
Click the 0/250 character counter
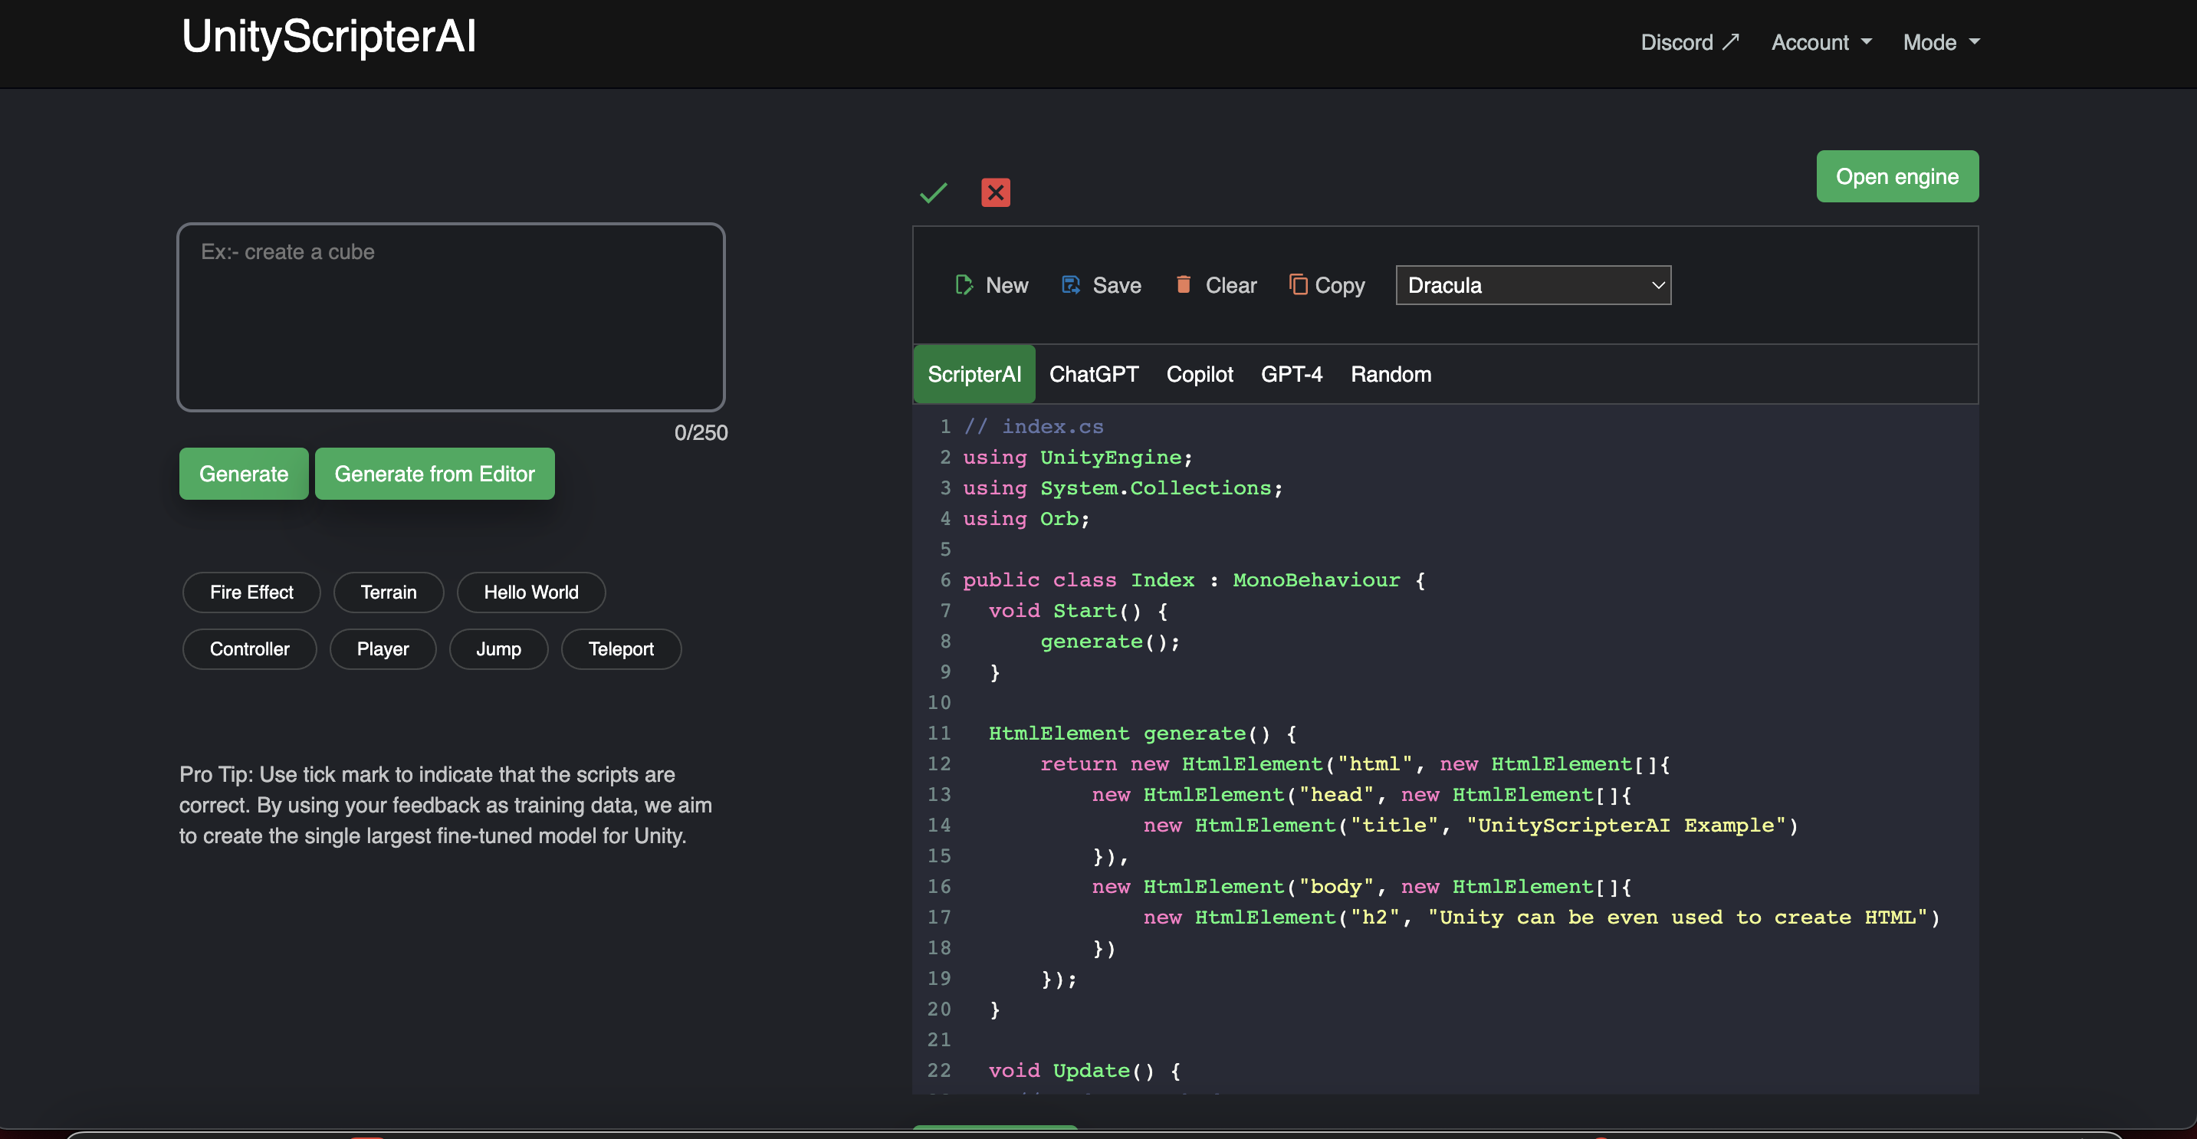click(701, 433)
